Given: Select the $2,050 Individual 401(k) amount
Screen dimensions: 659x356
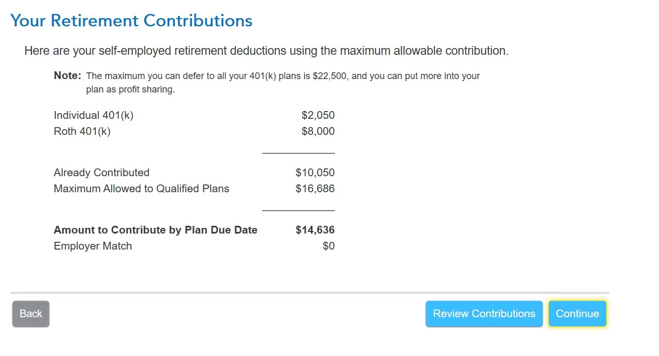Looking at the screenshot, I should pos(318,115).
